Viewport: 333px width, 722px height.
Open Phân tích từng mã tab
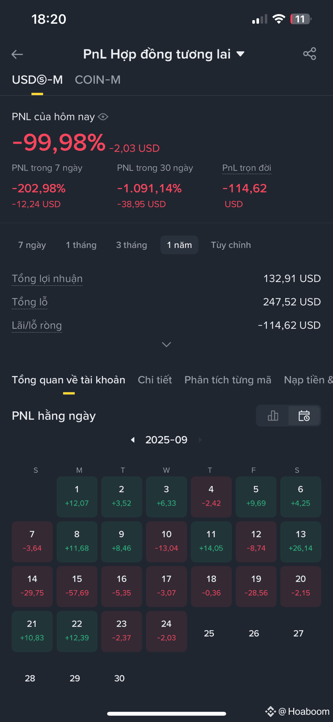click(228, 380)
